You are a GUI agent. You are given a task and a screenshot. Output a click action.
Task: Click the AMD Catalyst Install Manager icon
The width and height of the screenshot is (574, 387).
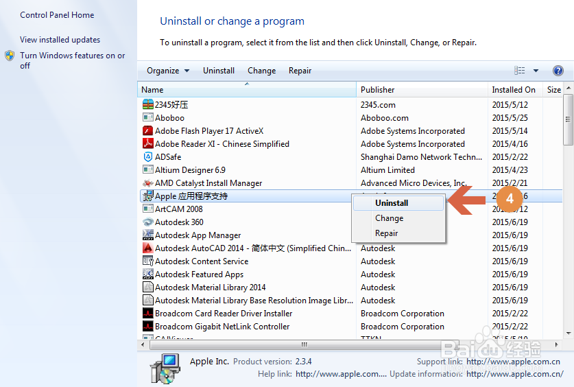[148, 183]
